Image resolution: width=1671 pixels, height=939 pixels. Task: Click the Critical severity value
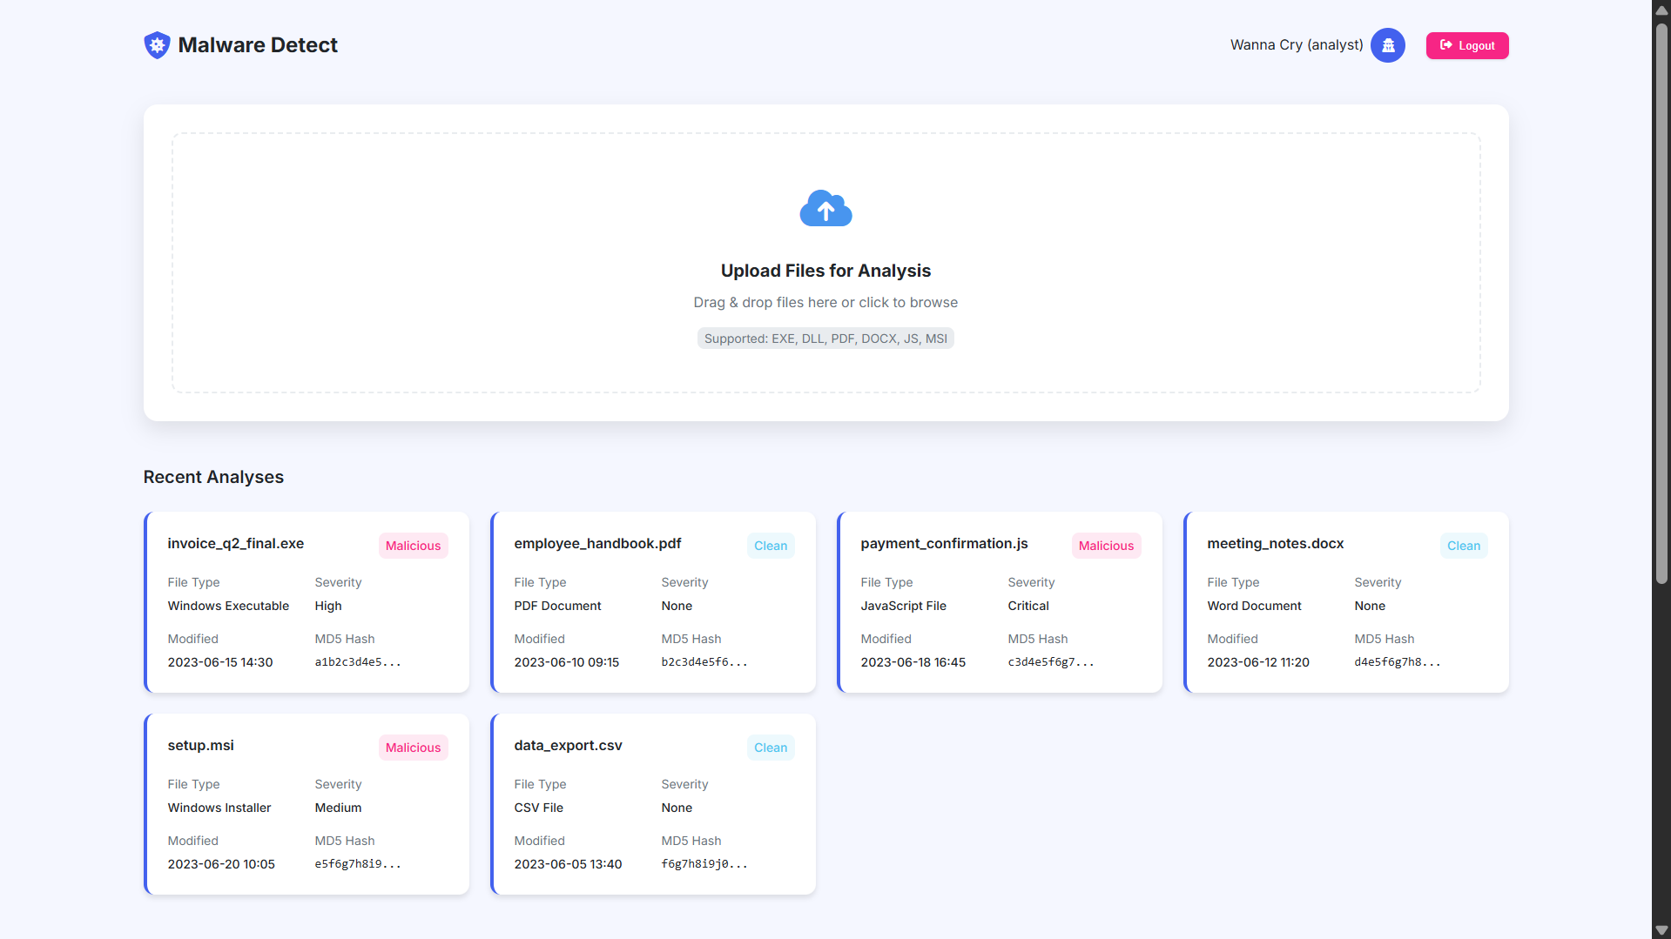click(1028, 606)
